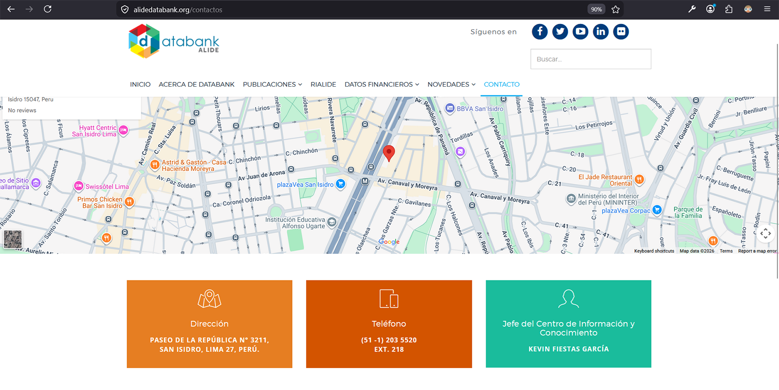Open the Facebook social icon
Screen dimensions: 779x390
tap(539, 32)
